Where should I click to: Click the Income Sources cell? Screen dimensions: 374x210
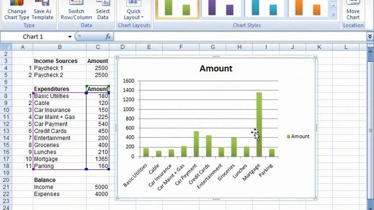click(x=60, y=61)
